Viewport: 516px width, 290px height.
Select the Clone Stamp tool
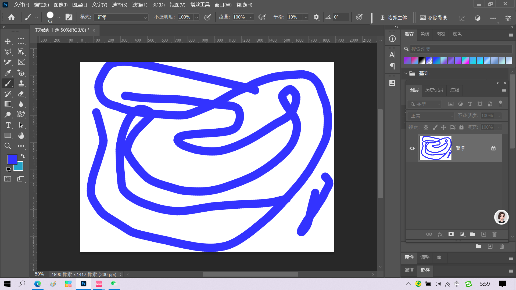pos(21,83)
